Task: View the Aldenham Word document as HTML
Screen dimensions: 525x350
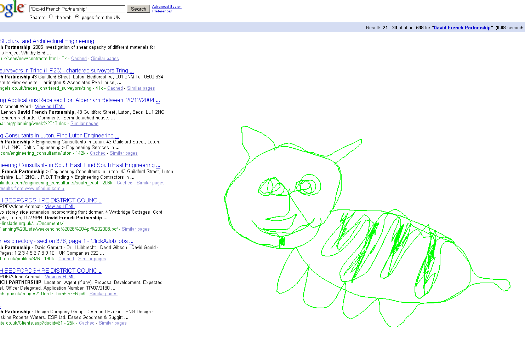Action: (50, 106)
